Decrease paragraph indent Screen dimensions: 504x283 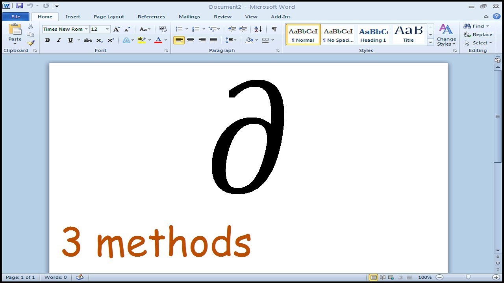pyautogui.click(x=232, y=29)
